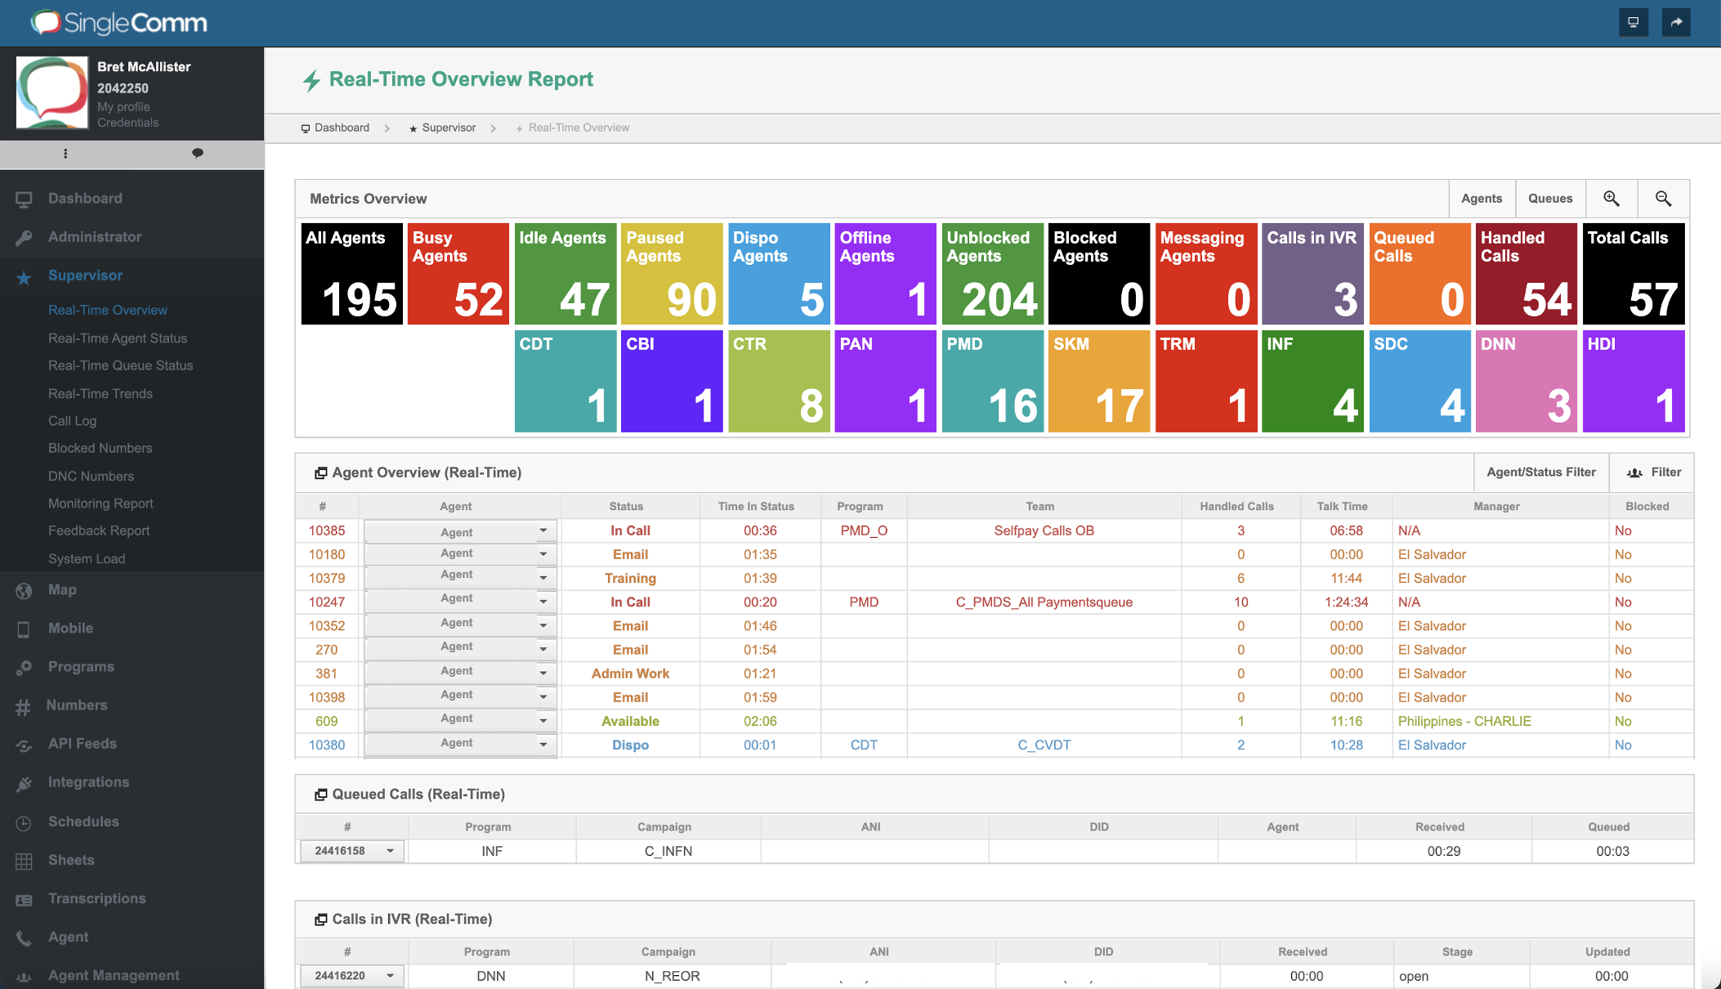Open the Numbers section hash icon

click(25, 705)
